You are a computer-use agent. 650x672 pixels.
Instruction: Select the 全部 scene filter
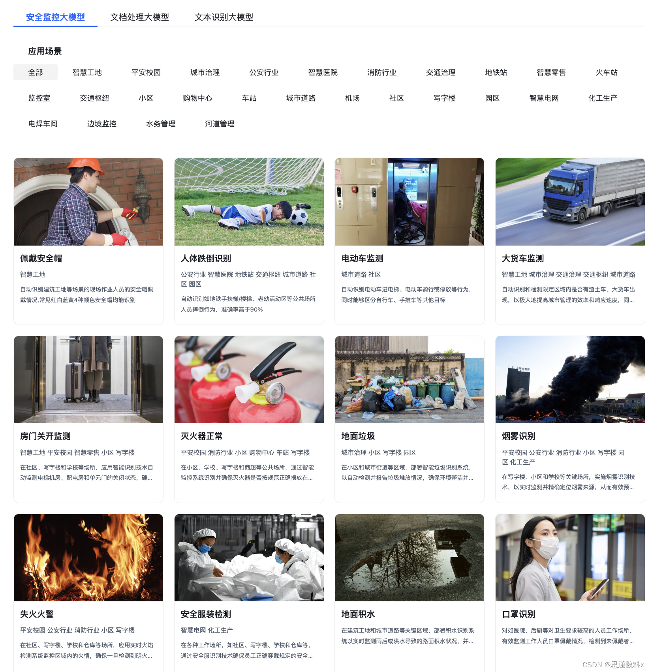pyautogui.click(x=36, y=72)
